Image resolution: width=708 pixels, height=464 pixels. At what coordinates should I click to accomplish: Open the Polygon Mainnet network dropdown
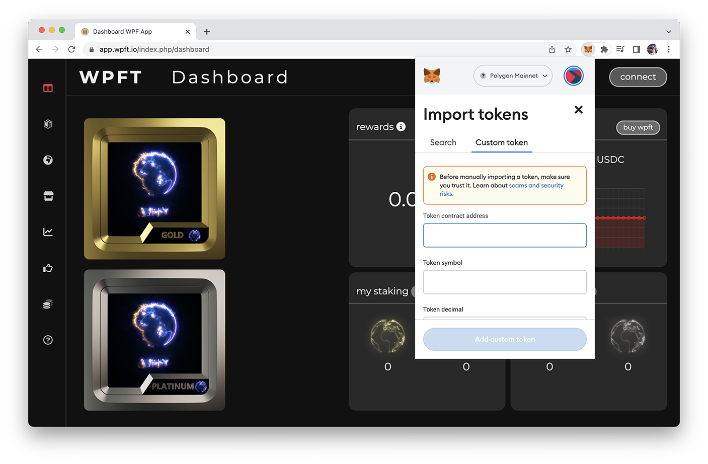coord(513,76)
